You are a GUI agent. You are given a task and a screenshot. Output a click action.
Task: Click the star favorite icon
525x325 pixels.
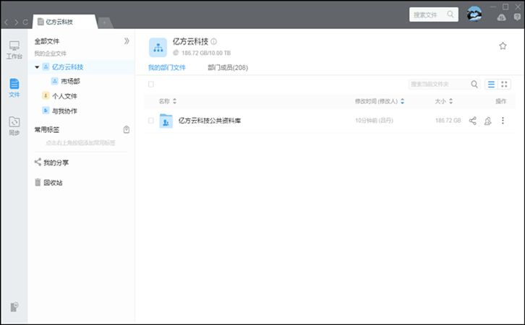click(x=503, y=46)
